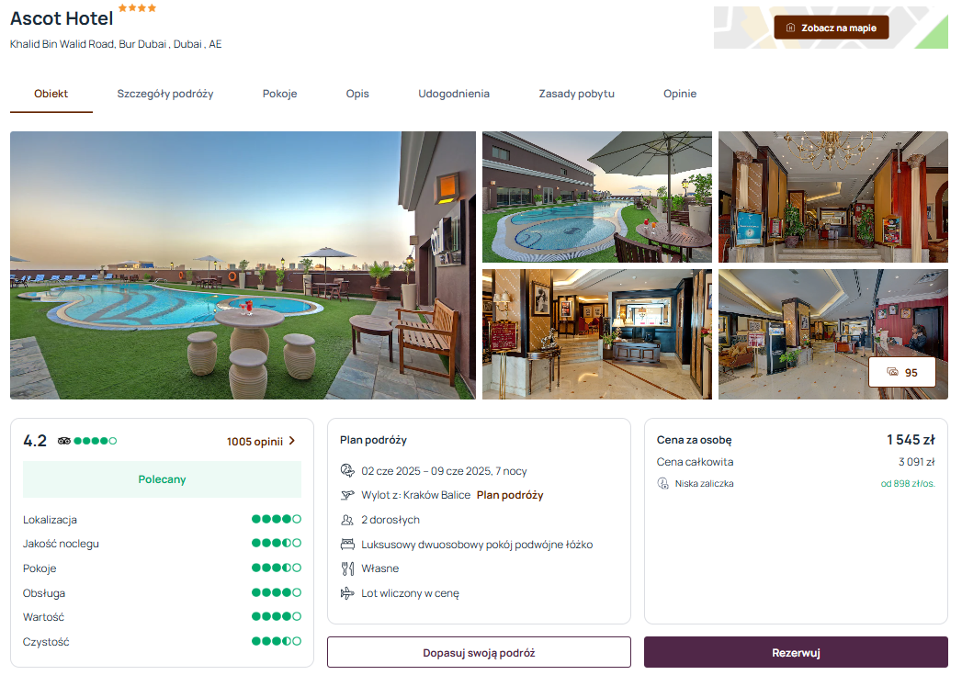Open the Plan podróży link
962x675 pixels.
coord(510,495)
